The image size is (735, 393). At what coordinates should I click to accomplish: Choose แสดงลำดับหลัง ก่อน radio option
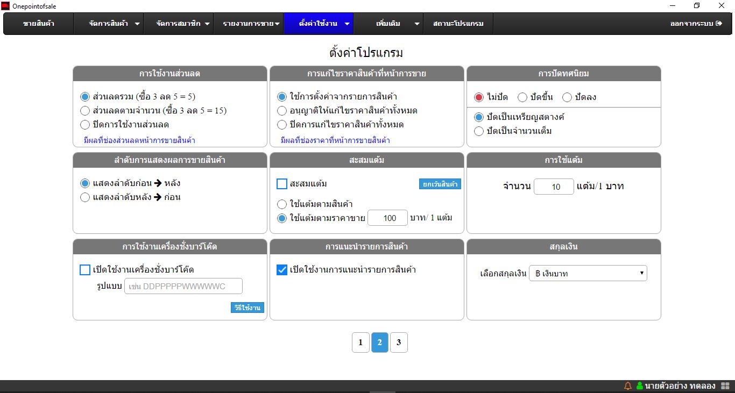click(x=85, y=197)
